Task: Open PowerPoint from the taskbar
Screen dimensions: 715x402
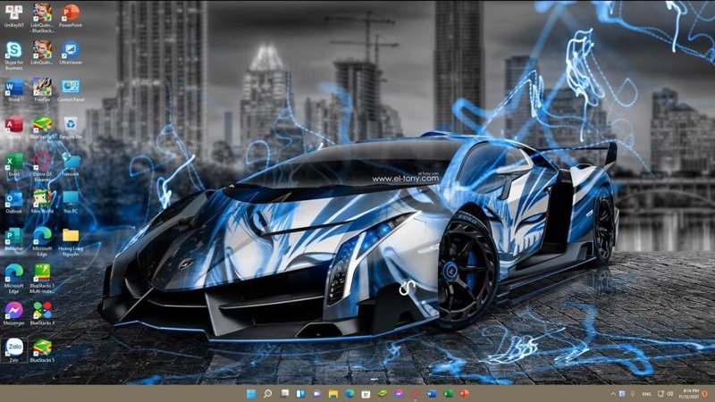Action: click(464, 394)
